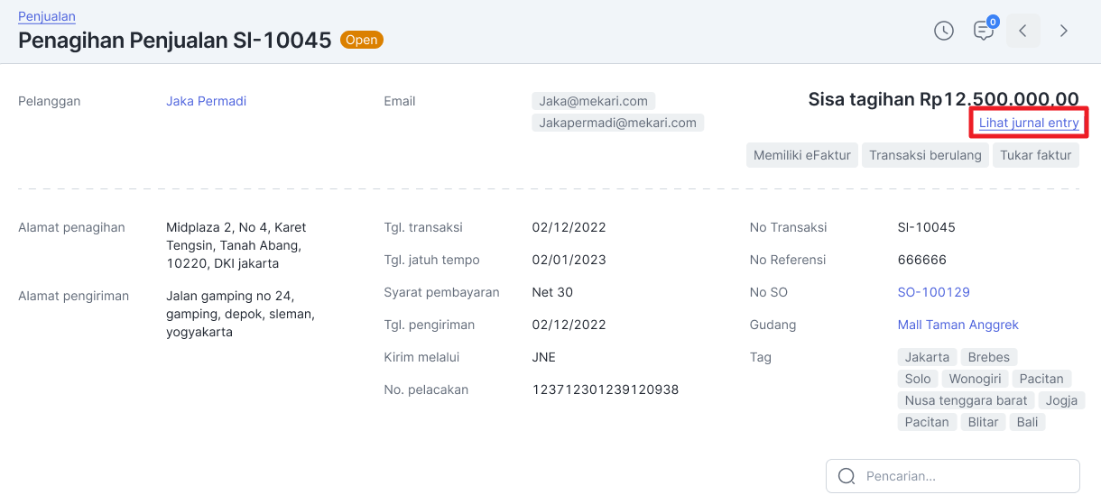1101x504 pixels.
Task: Open the Mall Taman Anggrek warehouse link
Action: coord(958,325)
